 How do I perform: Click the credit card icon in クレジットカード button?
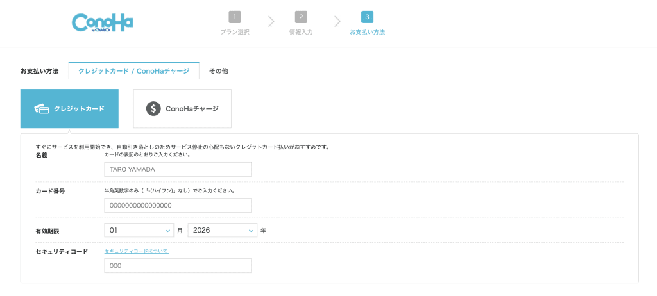[x=42, y=109]
